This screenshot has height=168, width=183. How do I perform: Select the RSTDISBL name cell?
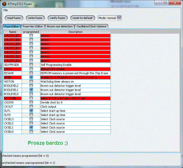tap(13, 98)
